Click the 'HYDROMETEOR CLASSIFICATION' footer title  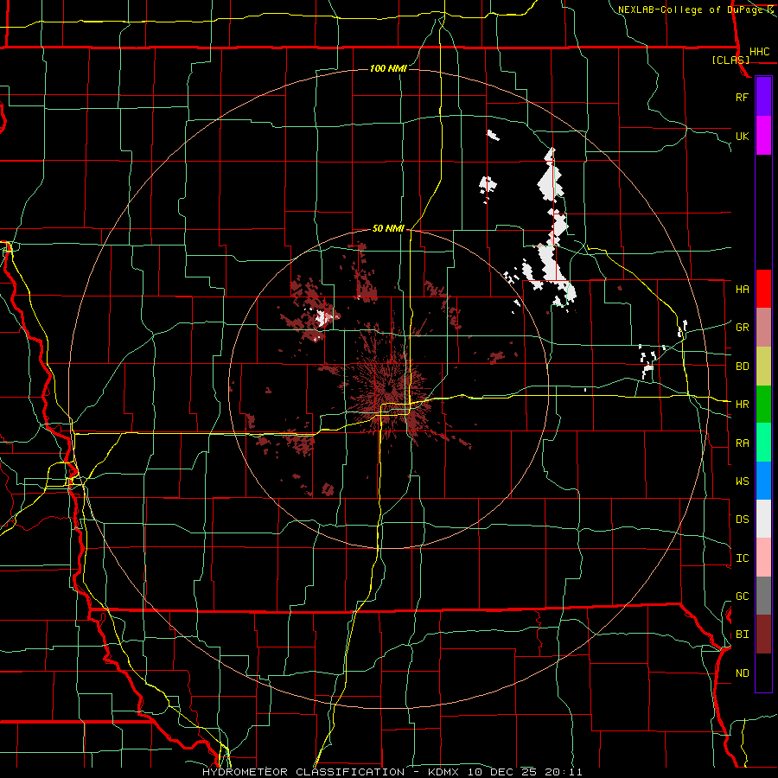[303, 772]
